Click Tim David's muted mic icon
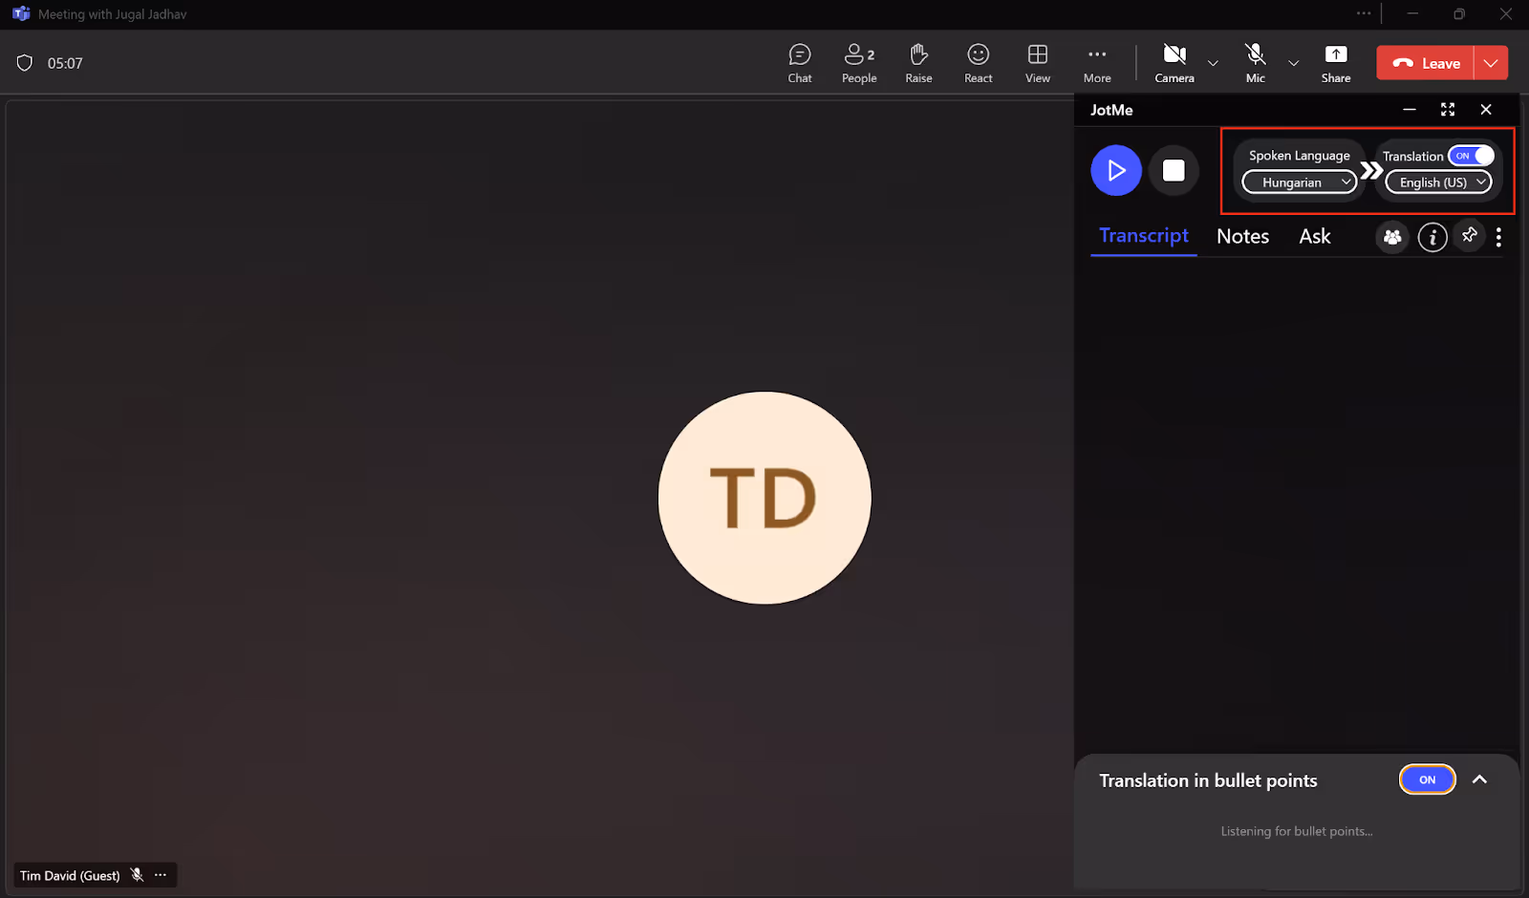The width and height of the screenshot is (1529, 898). coord(138,875)
